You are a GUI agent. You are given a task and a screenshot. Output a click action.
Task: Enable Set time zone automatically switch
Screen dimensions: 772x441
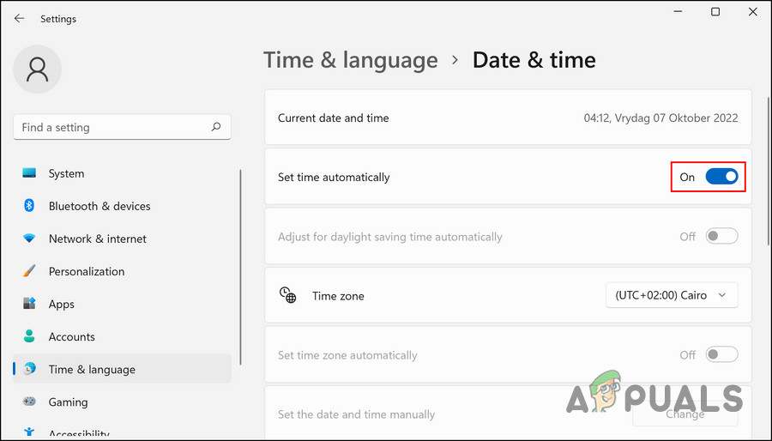(x=721, y=354)
